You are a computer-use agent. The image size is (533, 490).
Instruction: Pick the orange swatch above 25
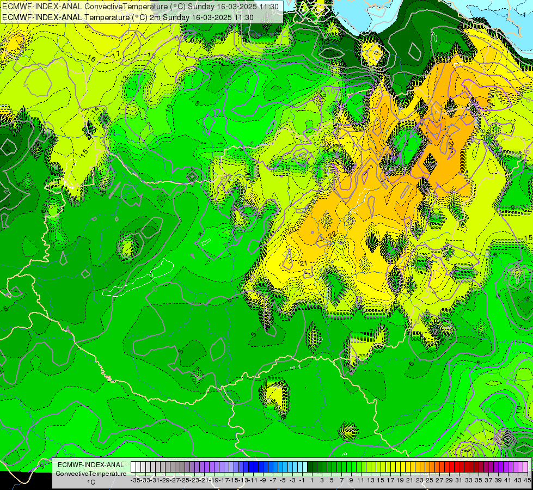tap(427, 467)
